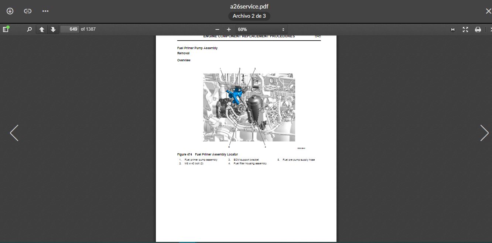The width and height of the screenshot is (492, 243).
Task: Go to the previous PDF page
Action: tap(42, 29)
